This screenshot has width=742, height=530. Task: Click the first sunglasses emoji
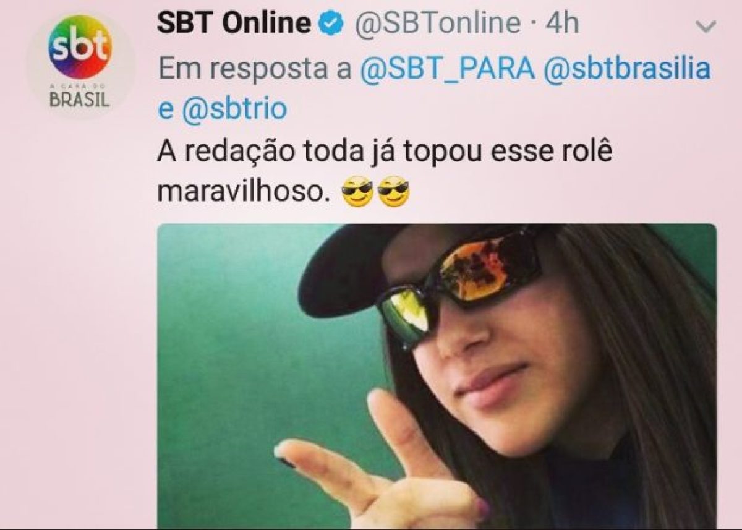click(359, 195)
